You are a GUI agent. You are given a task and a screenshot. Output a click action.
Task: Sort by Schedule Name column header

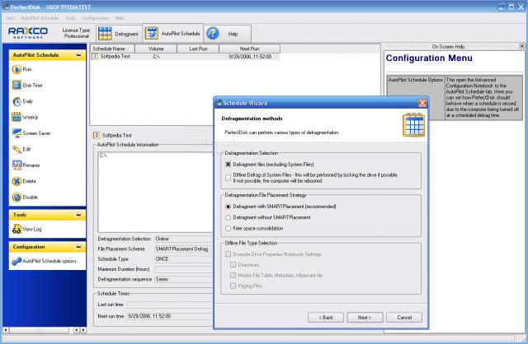(112, 49)
